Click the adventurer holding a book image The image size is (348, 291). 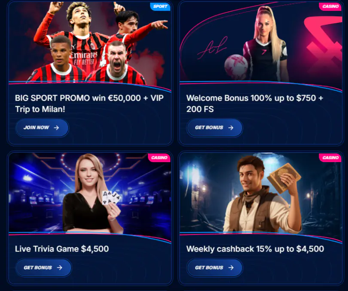click(261, 193)
